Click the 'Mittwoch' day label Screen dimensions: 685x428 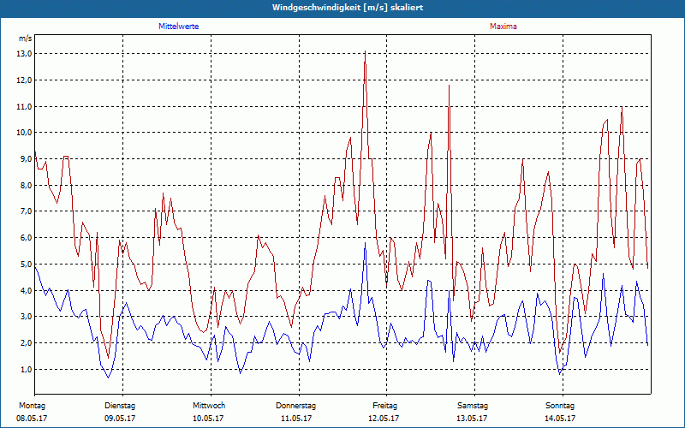209,406
